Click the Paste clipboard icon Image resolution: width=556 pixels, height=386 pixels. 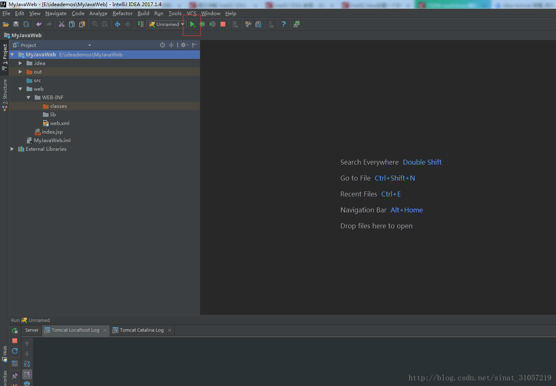(82, 25)
